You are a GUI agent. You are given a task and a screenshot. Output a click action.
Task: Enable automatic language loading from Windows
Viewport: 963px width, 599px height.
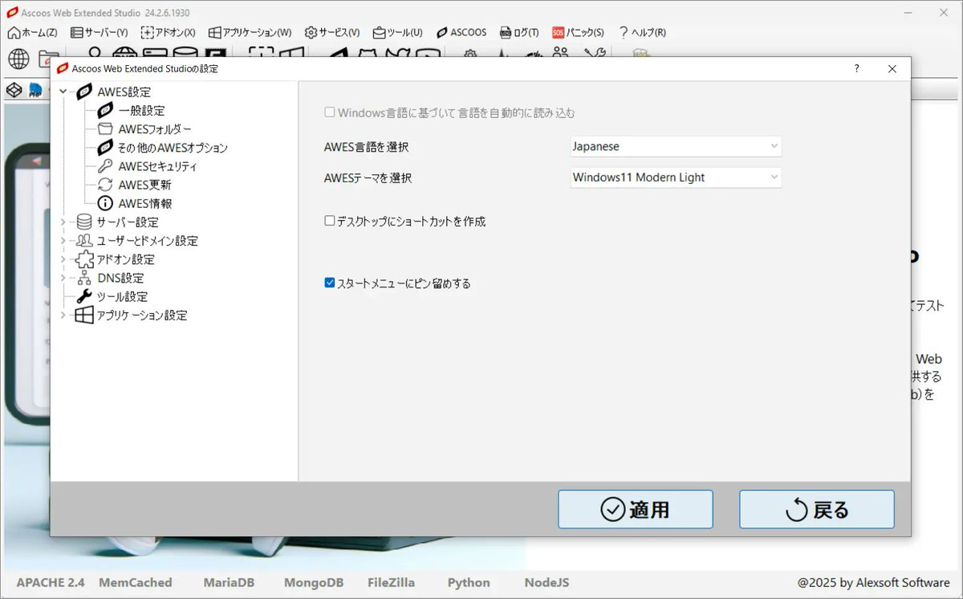coord(330,112)
